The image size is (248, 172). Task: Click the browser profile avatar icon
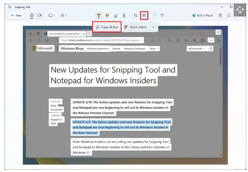[x=202, y=40]
